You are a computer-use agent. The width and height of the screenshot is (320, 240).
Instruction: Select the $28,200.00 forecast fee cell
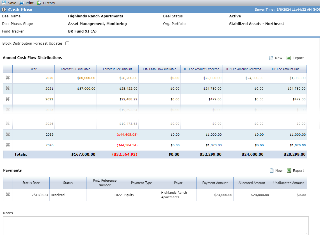(118, 78)
